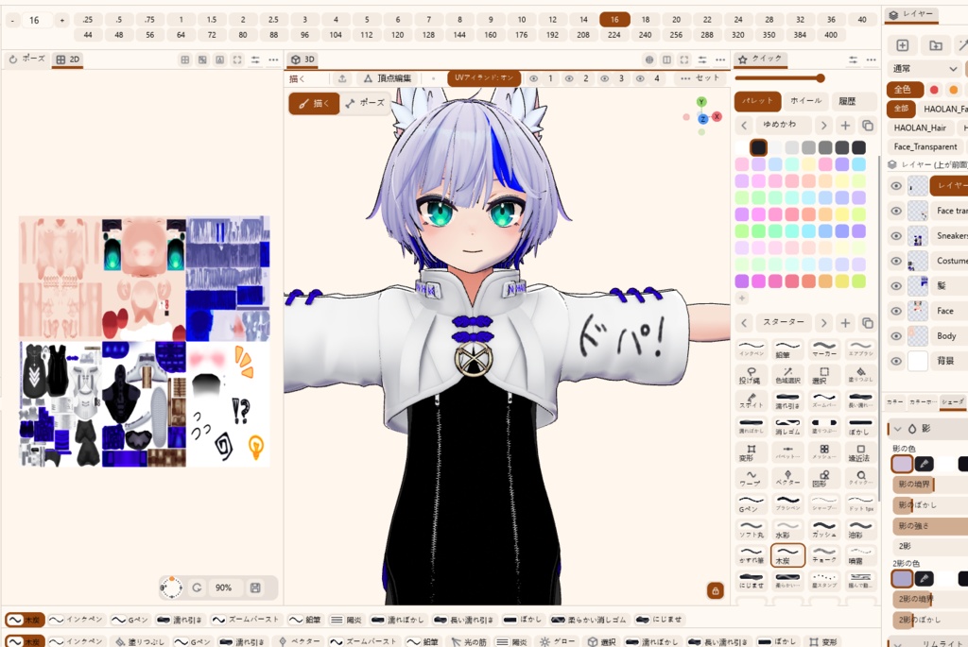Select the 消しゴム eraser brush in the Starter panel
This screenshot has width=968, height=647.
[787, 426]
